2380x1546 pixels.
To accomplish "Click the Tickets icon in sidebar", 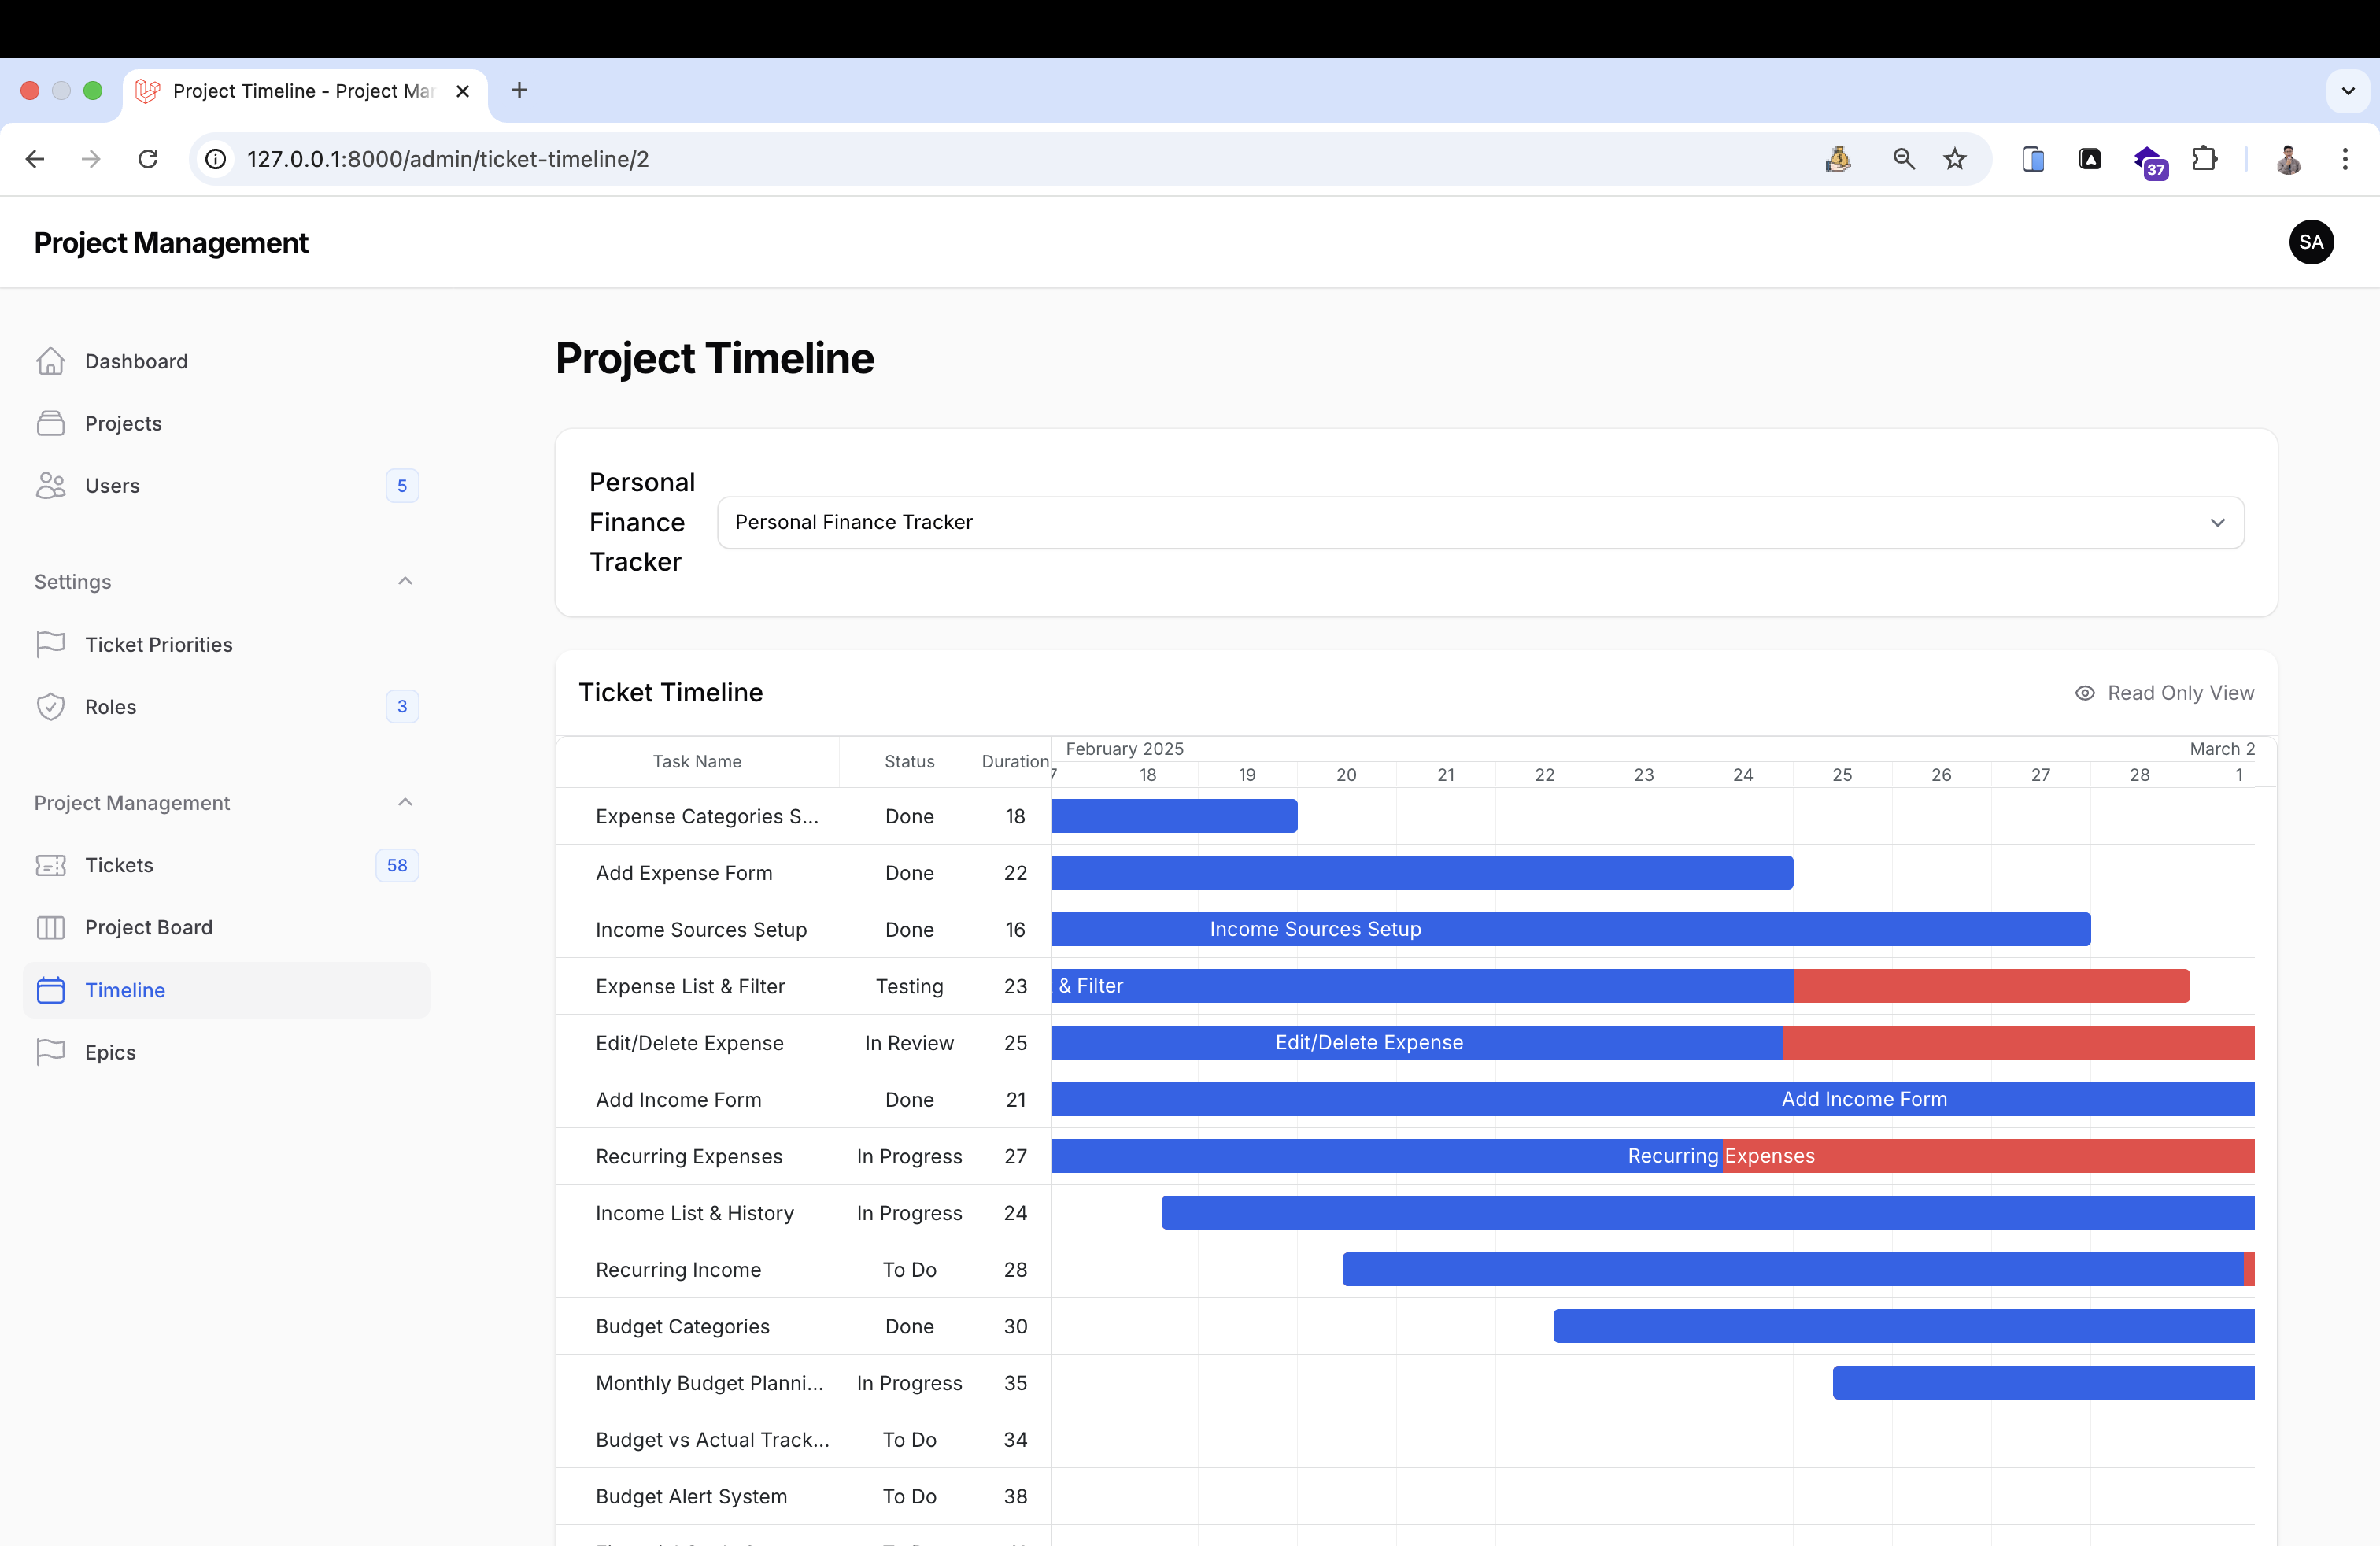I will 50,865.
